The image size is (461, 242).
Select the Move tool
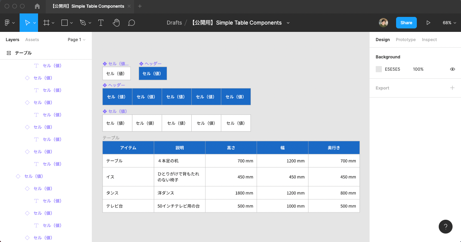[x=27, y=23]
